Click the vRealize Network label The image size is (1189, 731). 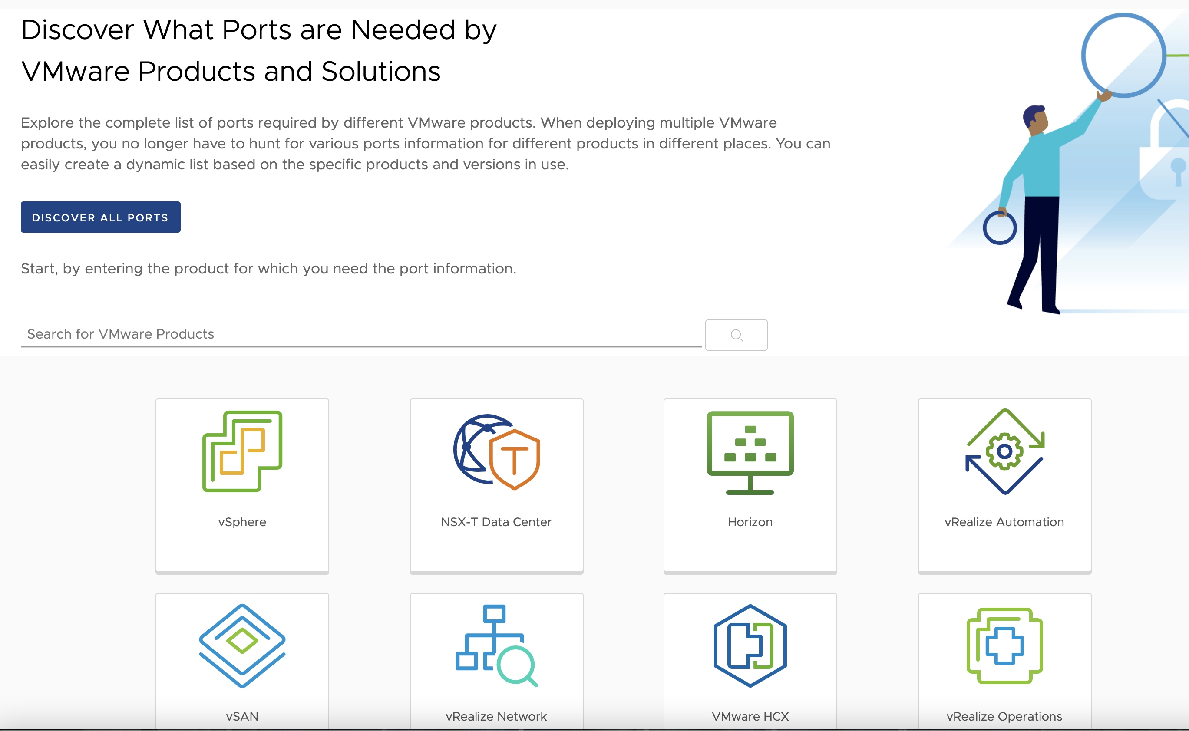coord(496,716)
